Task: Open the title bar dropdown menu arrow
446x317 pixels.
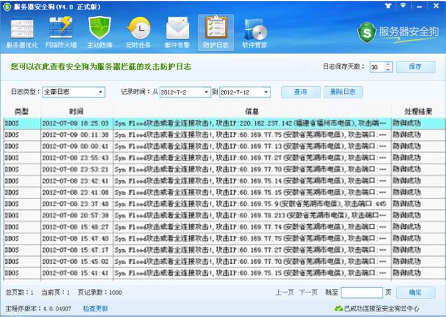Action: pyautogui.click(x=403, y=6)
